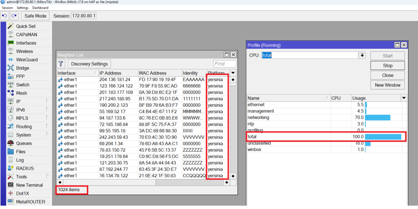418x209 pixels.
Task: Click the Redo arrow in toolbar
Action: click(14, 16)
